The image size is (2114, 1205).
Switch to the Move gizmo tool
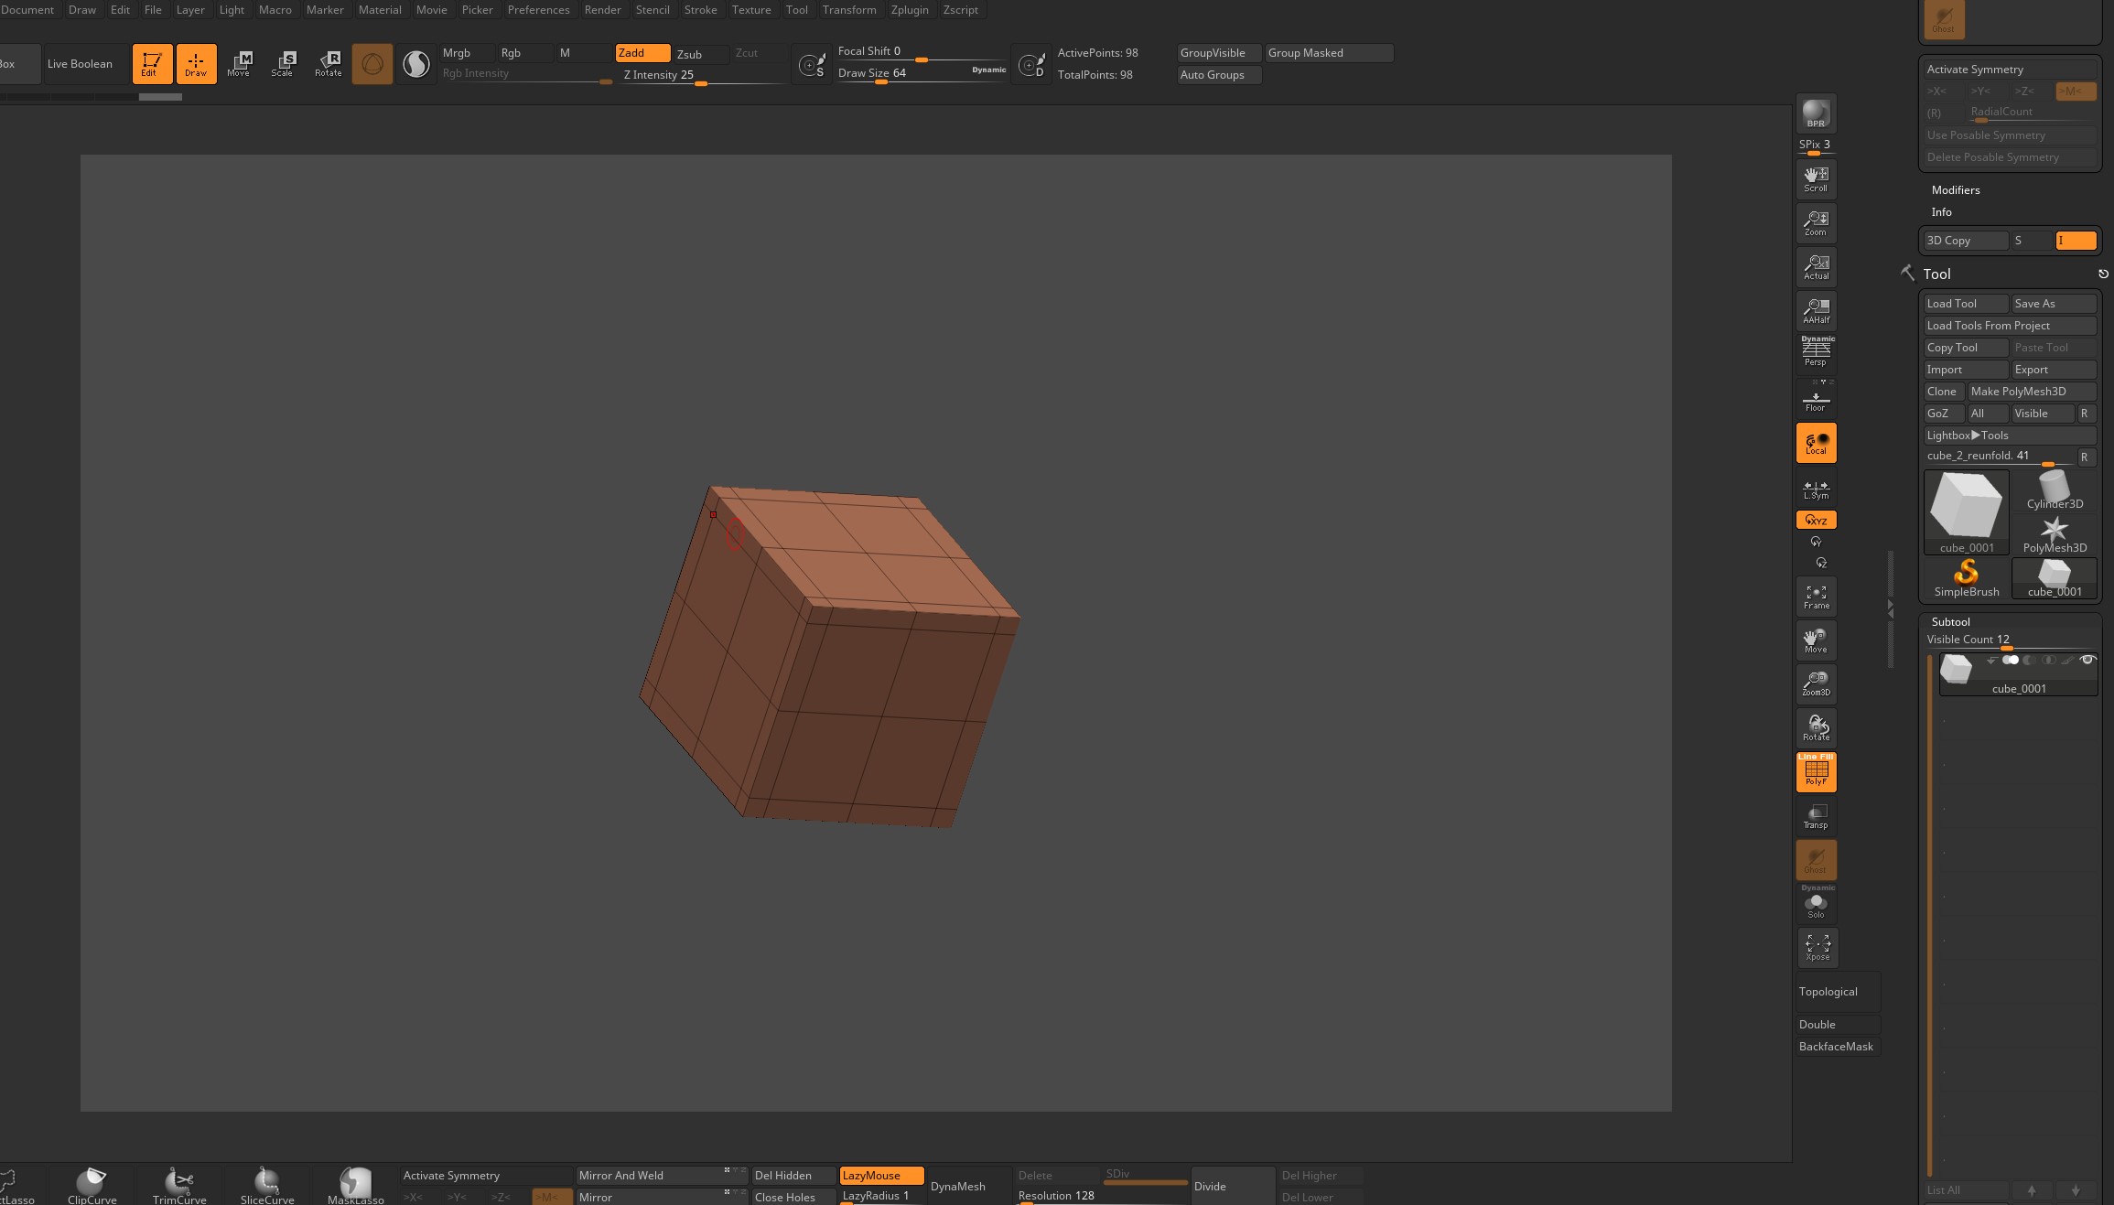coord(240,64)
